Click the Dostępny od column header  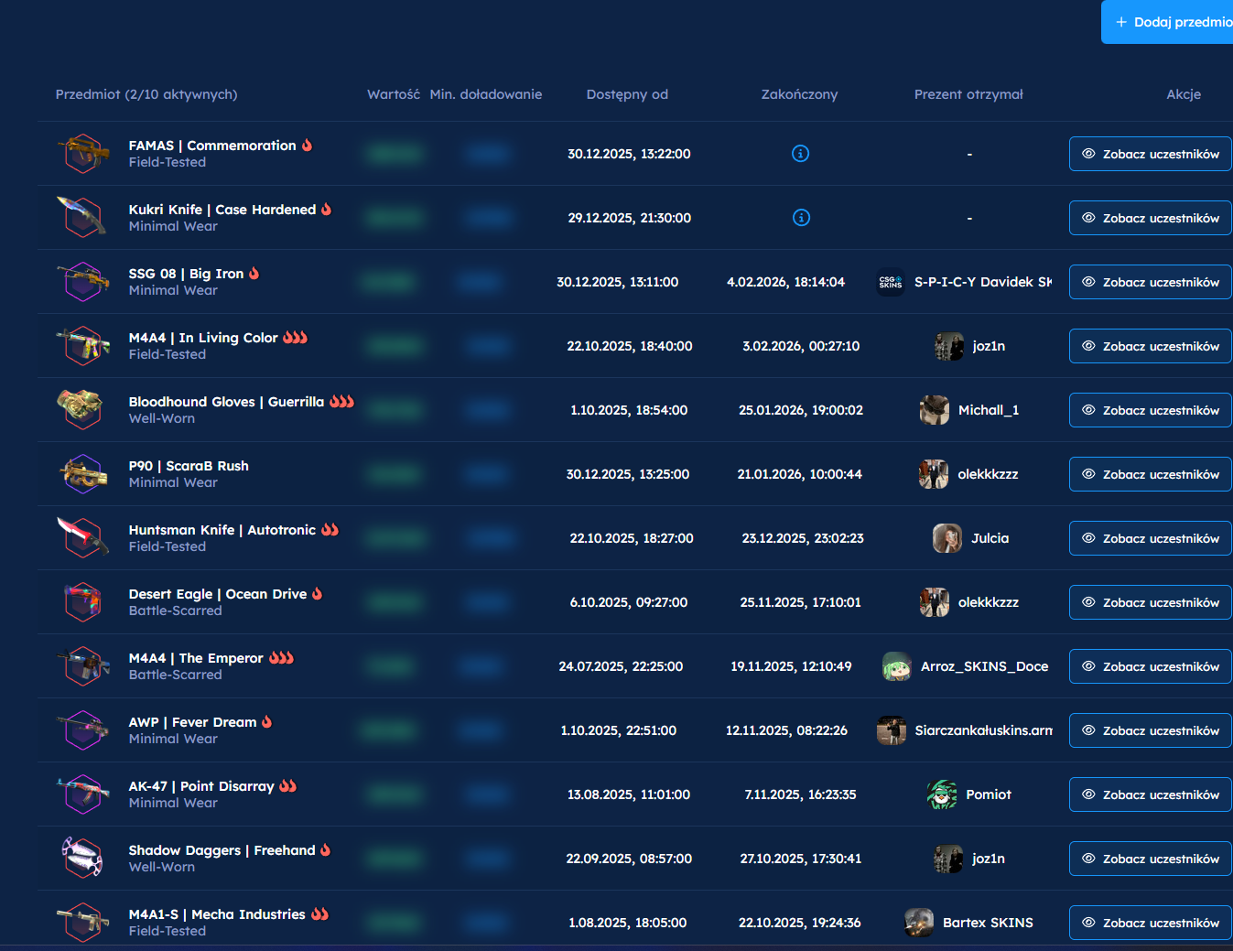(x=627, y=94)
